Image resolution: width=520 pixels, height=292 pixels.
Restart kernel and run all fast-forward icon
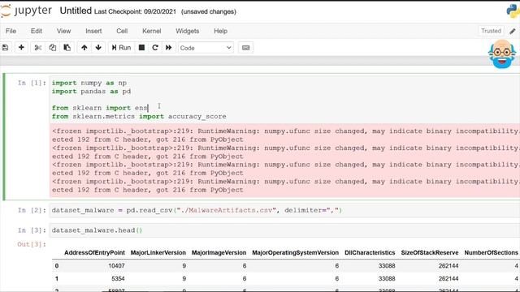[169, 48]
